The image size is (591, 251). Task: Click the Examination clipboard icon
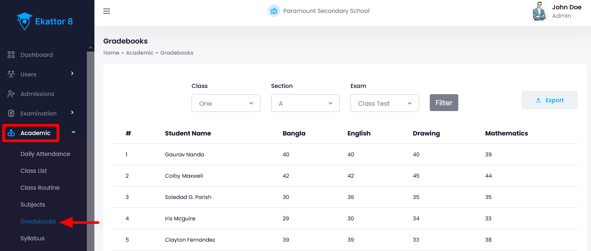pyautogui.click(x=12, y=113)
